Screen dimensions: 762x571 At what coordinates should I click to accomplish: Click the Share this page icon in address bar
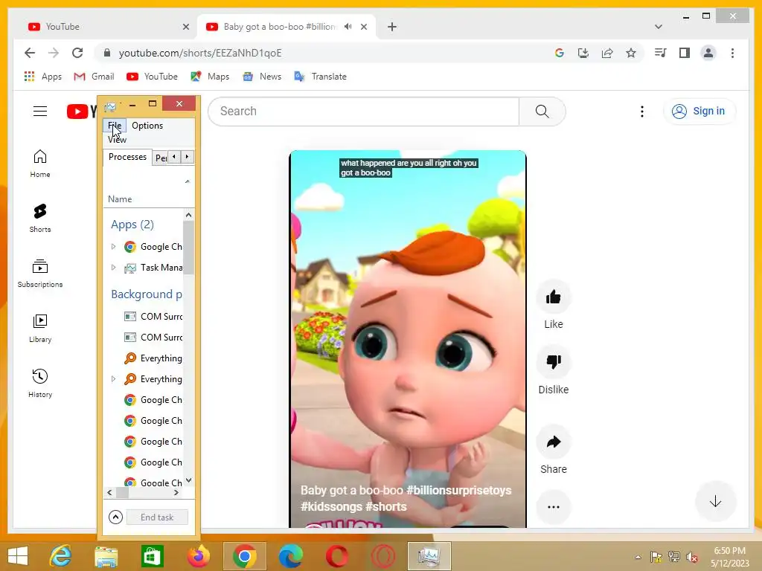click(x=607, y=53)
